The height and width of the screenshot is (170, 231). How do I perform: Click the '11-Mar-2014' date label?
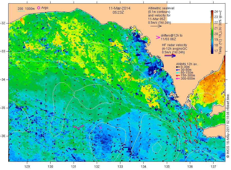point(119,8)
